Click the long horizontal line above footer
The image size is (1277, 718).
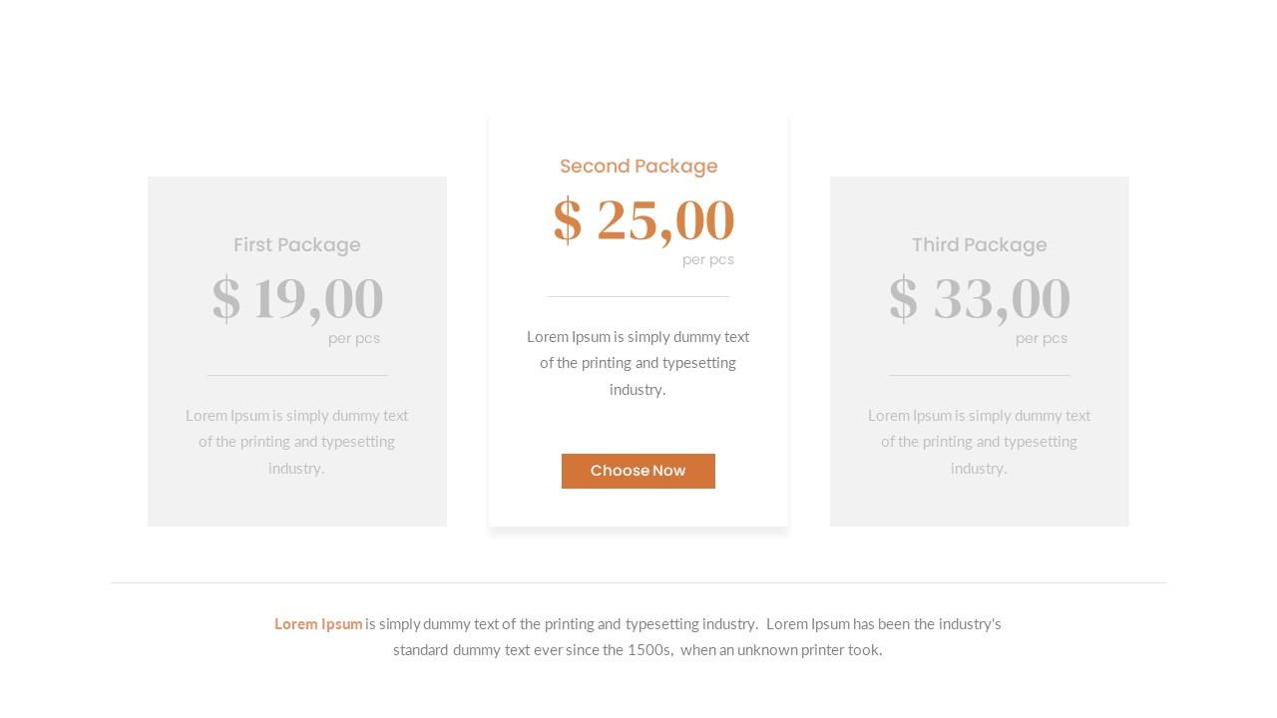click(x=638, y=582)
